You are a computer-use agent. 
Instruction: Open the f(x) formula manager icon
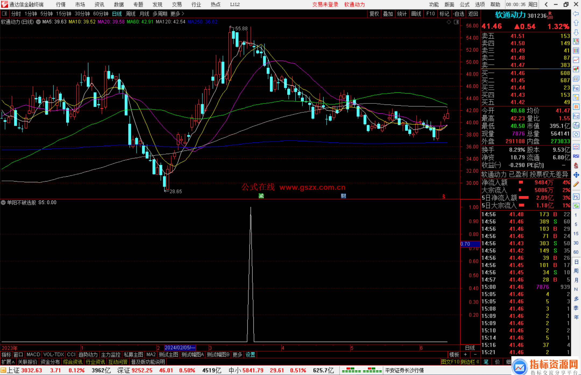point(576,125)
